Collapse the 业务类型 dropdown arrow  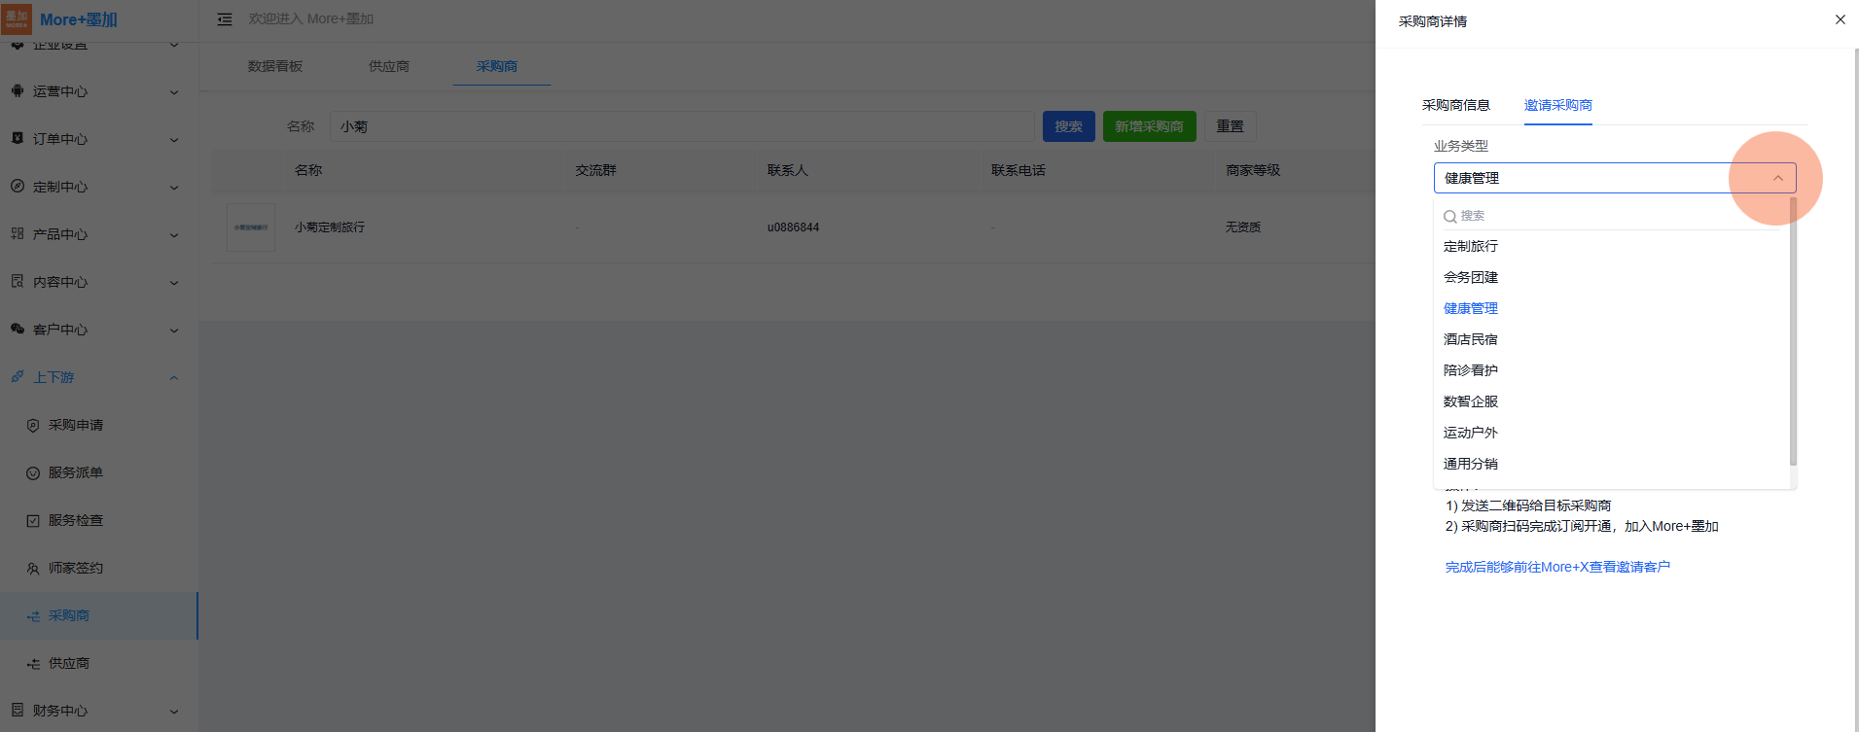tap(1777, 178)
